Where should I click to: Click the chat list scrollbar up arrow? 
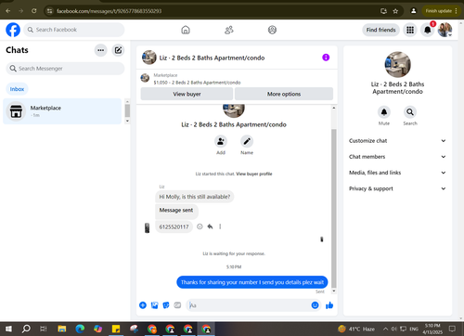coord(127,101)
